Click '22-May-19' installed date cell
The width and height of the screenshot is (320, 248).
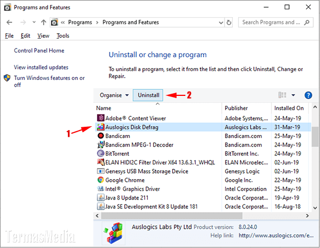287,180
